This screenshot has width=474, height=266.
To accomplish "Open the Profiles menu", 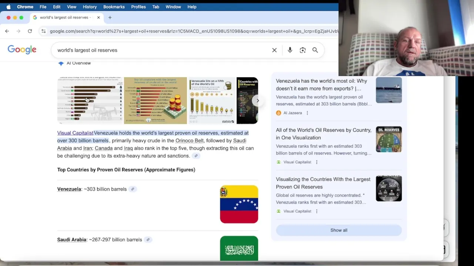I will pyautogui.click(x=138, y=7).
